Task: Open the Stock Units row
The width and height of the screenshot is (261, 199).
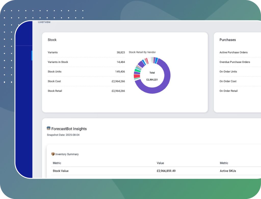Action: click(55, 72)
